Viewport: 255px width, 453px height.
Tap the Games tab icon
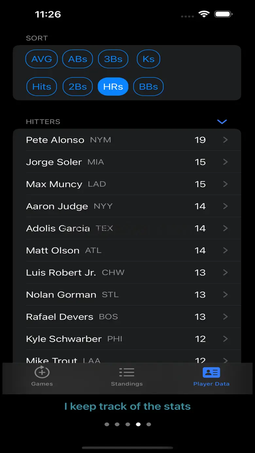(42, 372)
